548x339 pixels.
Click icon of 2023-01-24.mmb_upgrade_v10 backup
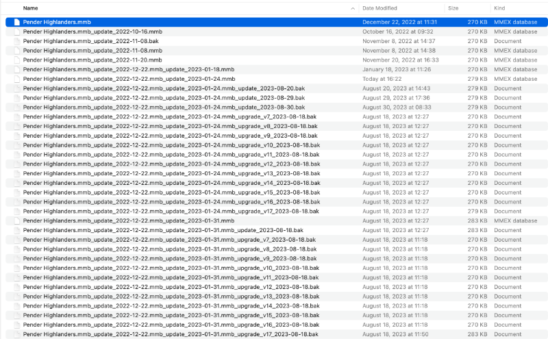coord(16,145)
